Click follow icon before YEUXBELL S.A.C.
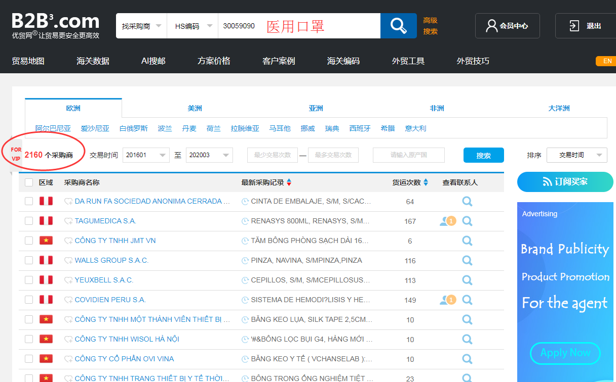Image resolution: width=616 pixels, height=382 pixels. [x=68, y=280]
